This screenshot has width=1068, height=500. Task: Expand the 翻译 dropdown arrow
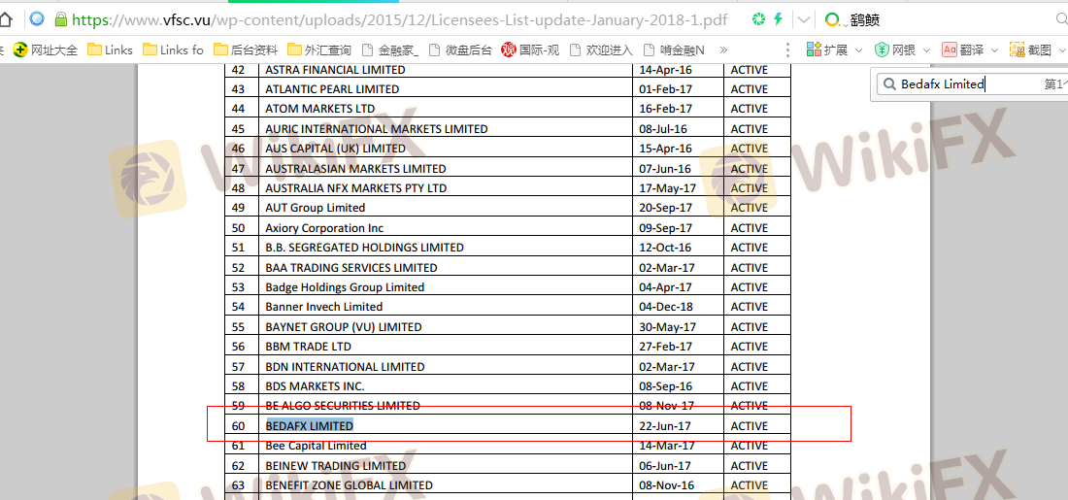point(994,50)
